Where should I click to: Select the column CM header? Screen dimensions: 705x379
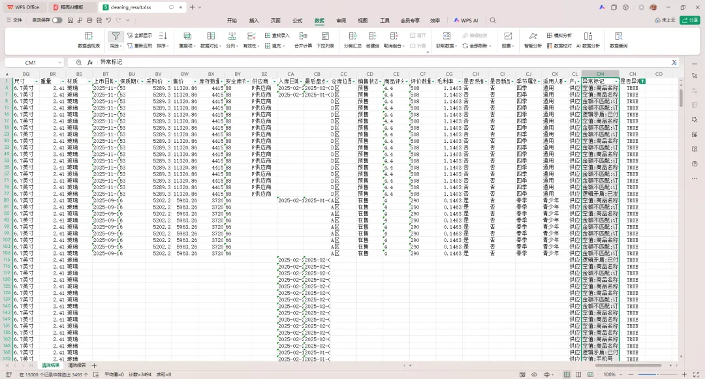point(601,74)
